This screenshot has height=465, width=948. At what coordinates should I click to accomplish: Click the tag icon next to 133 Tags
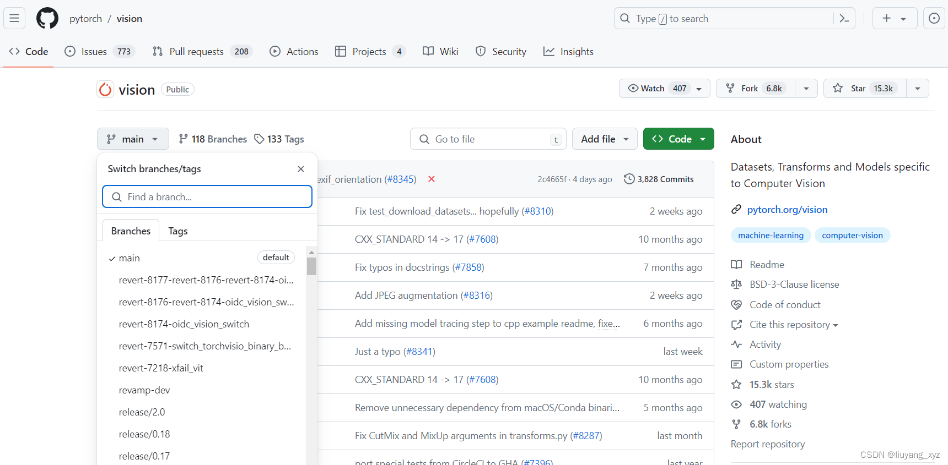click(x=259, y=139)
